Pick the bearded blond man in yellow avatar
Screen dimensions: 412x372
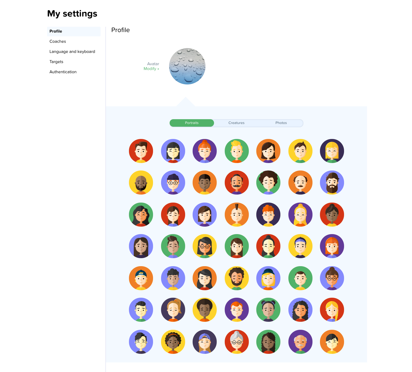tap(237, 278)
